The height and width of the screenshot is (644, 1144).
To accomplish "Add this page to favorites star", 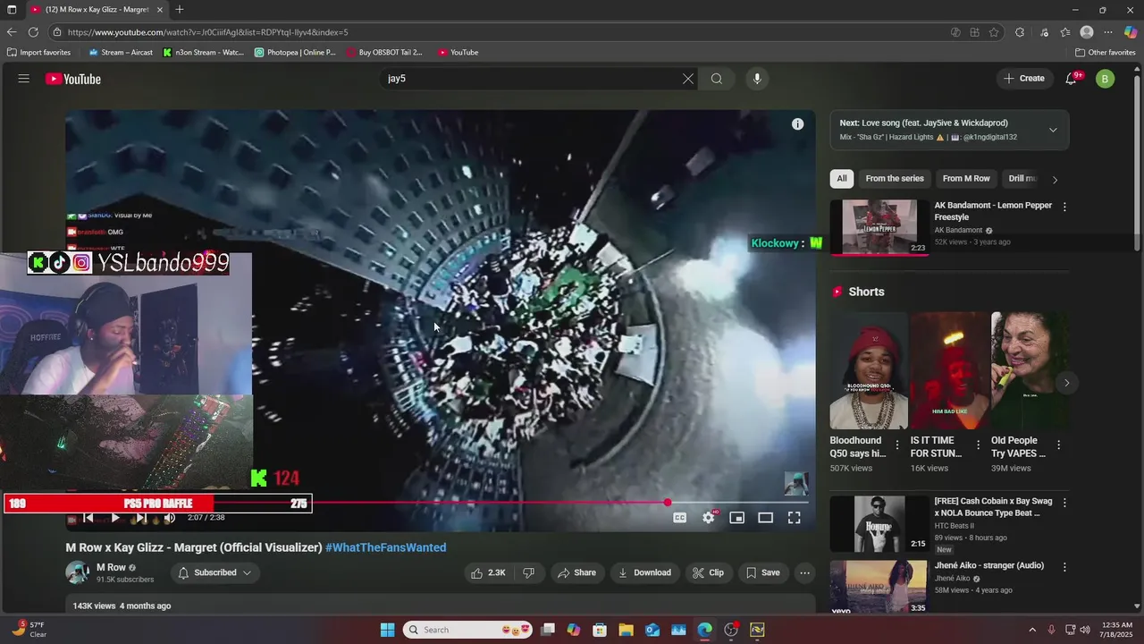I will pyautogui.click(x=994, y=32).
